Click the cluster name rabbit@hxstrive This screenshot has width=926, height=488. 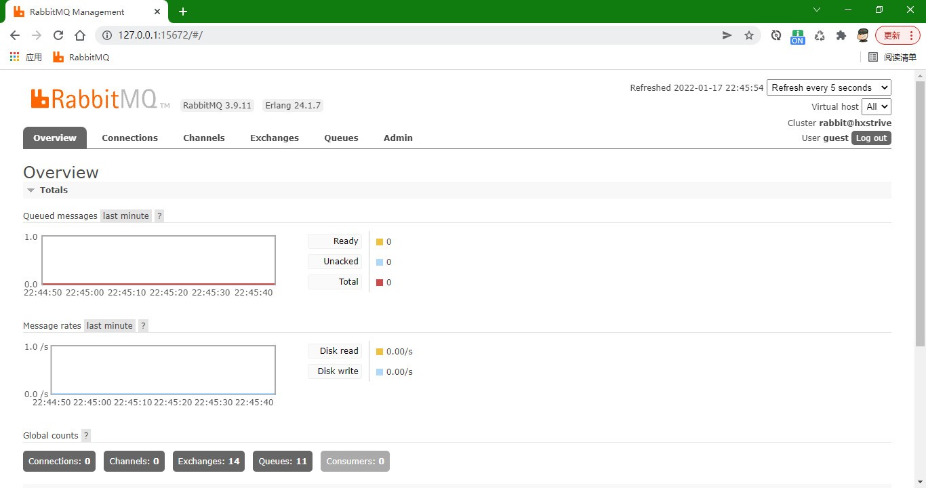(x=855, y=123)
